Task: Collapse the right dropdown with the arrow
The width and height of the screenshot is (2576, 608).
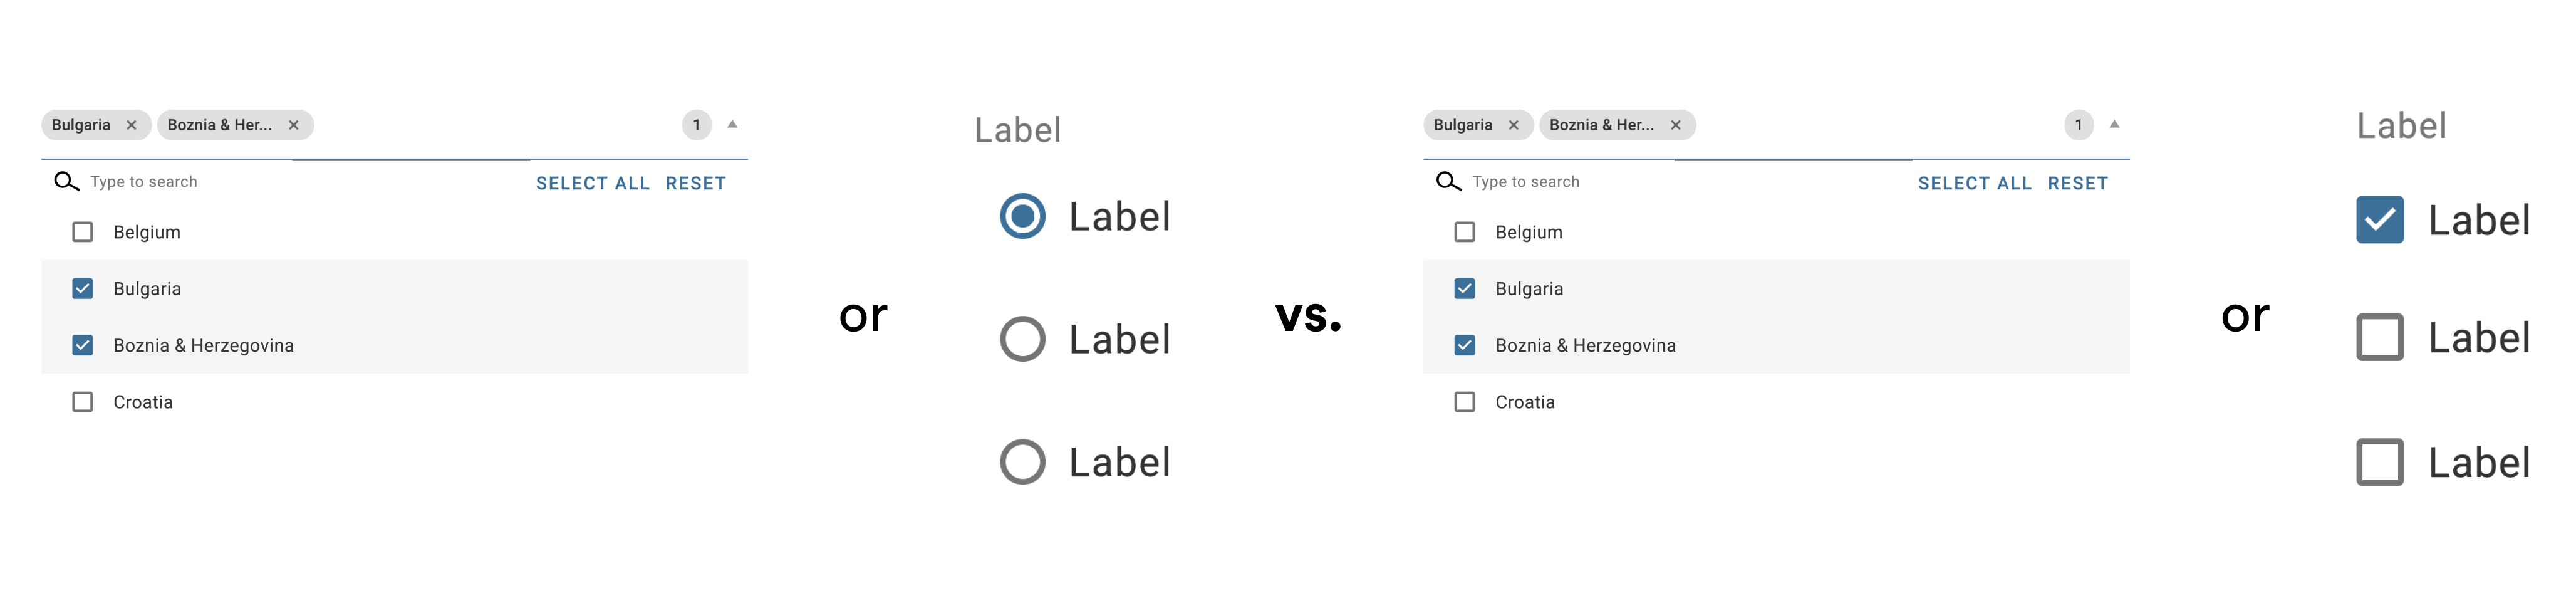Action: [2114, 124]
